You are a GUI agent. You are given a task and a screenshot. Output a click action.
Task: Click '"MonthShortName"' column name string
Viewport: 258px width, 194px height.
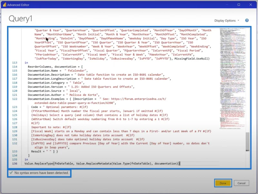coord(60,34)
